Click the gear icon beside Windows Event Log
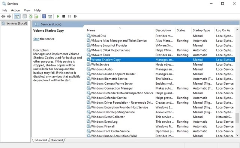240x148 pixels. click(88, 122)
